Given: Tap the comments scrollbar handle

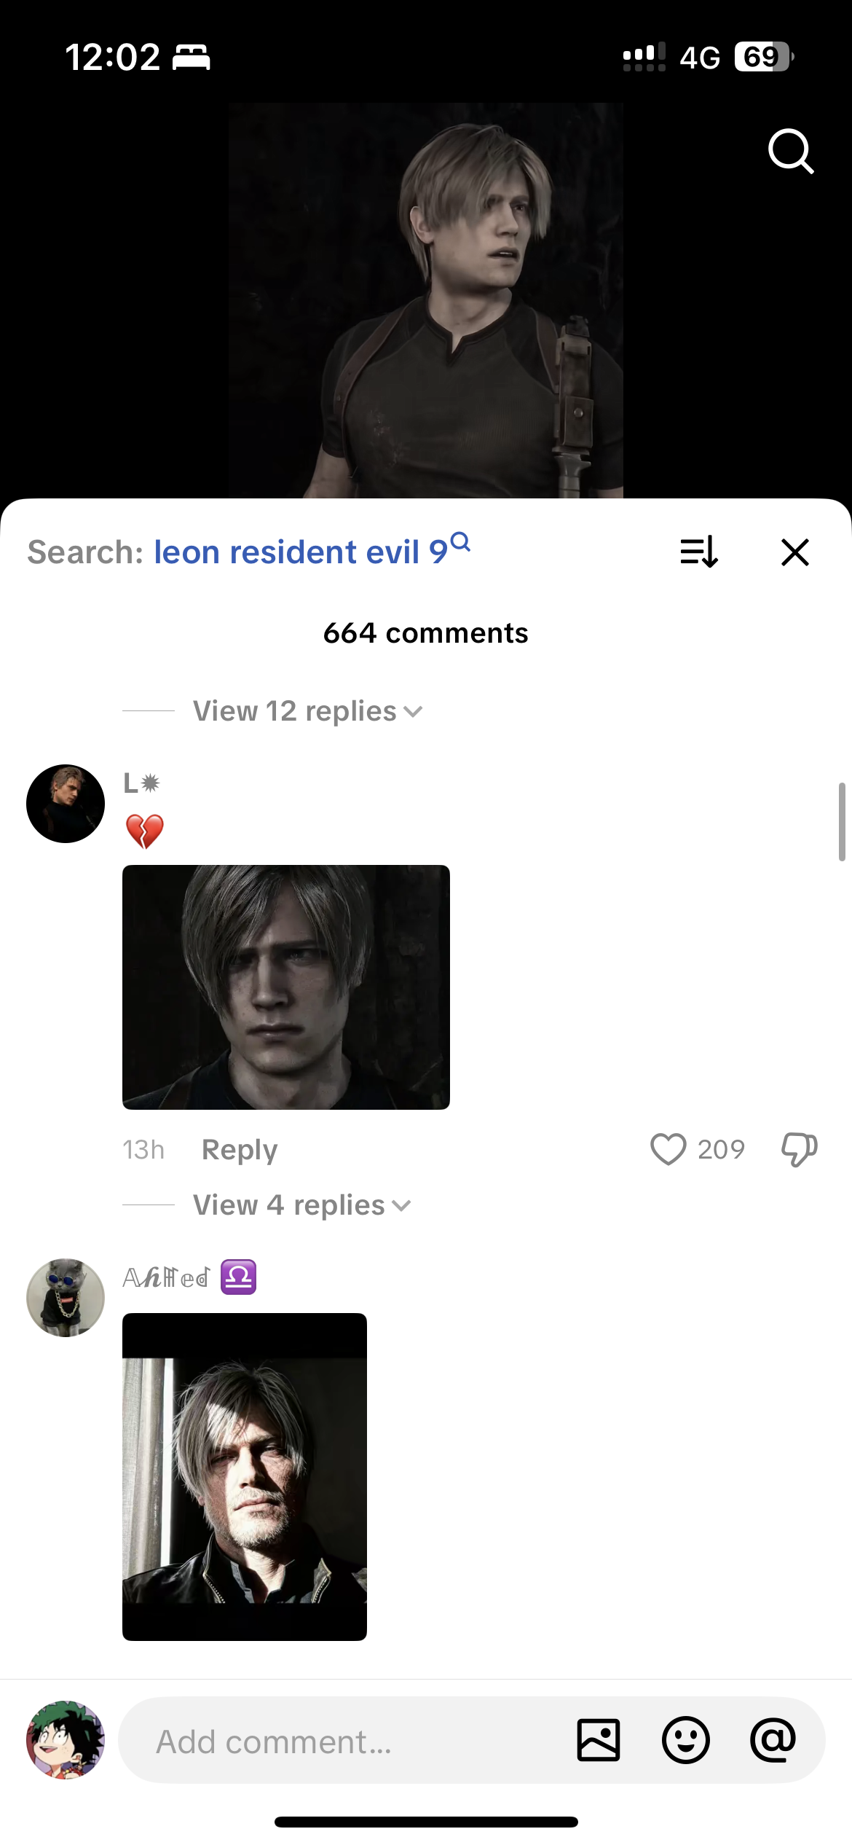Looking at the screenshot, I should click(841, 822).
